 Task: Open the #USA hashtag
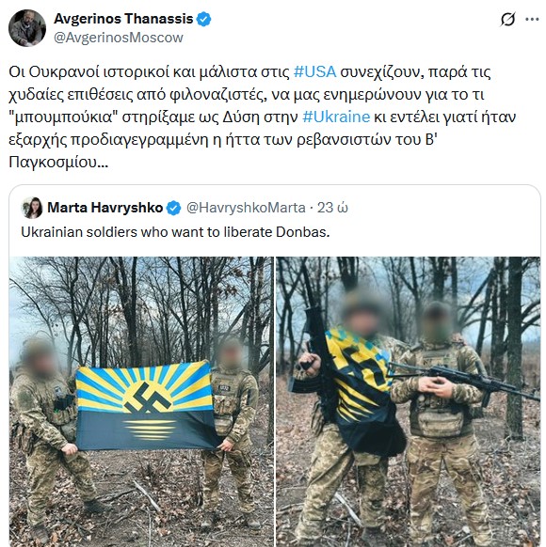pyautogui.click(x=314, y=71)
